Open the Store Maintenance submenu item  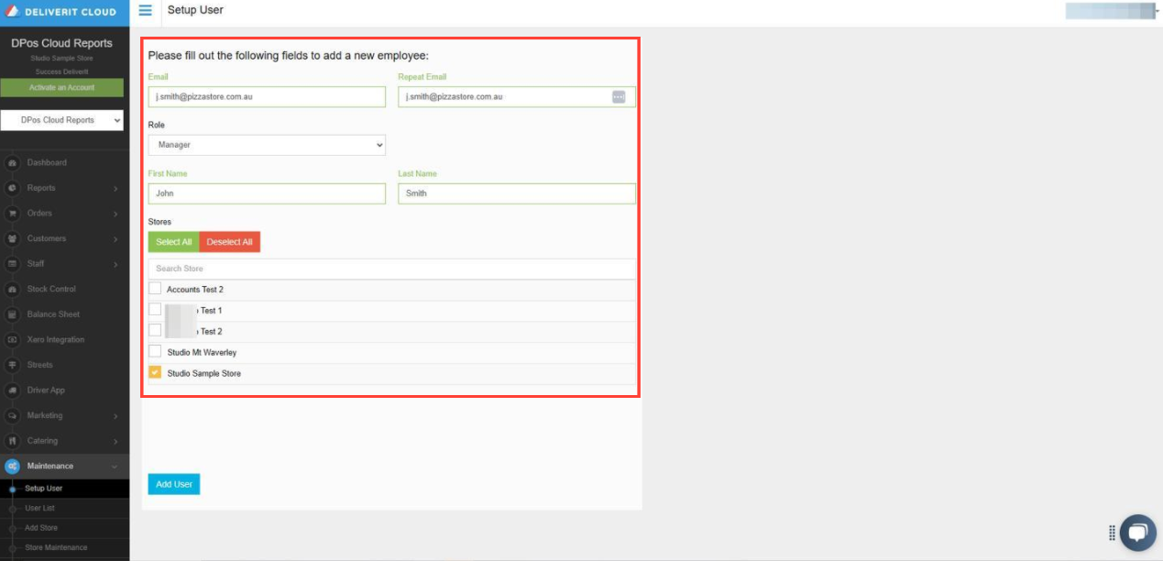56,548
